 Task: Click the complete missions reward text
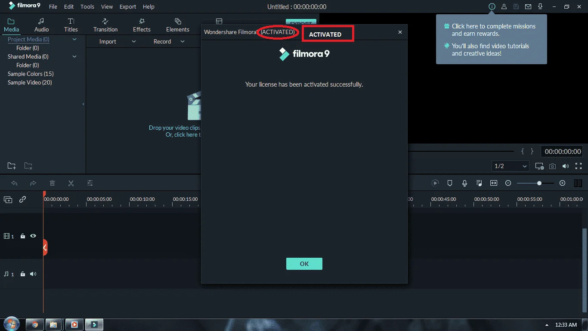tap(494, 30)
